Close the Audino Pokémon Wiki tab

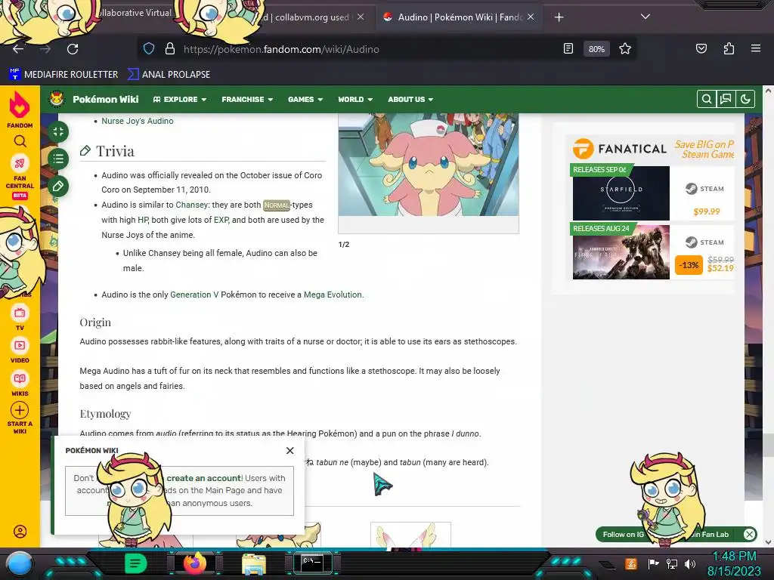pyautogui.click(x=531, y=17)
